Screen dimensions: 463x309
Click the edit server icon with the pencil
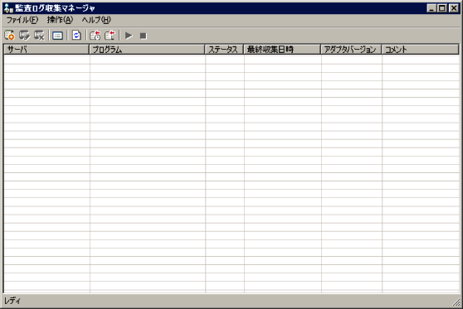[24, 36]
